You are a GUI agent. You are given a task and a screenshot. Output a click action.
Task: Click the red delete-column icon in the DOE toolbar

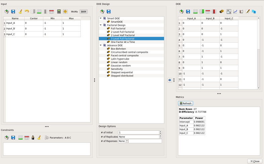(214, 12)
